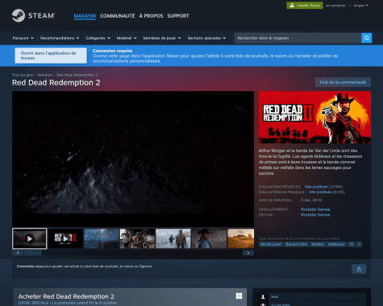Click the Windows platform icon
Viewport: 383px width, 306px height.
pyautogui.click(x=239, y=296)
